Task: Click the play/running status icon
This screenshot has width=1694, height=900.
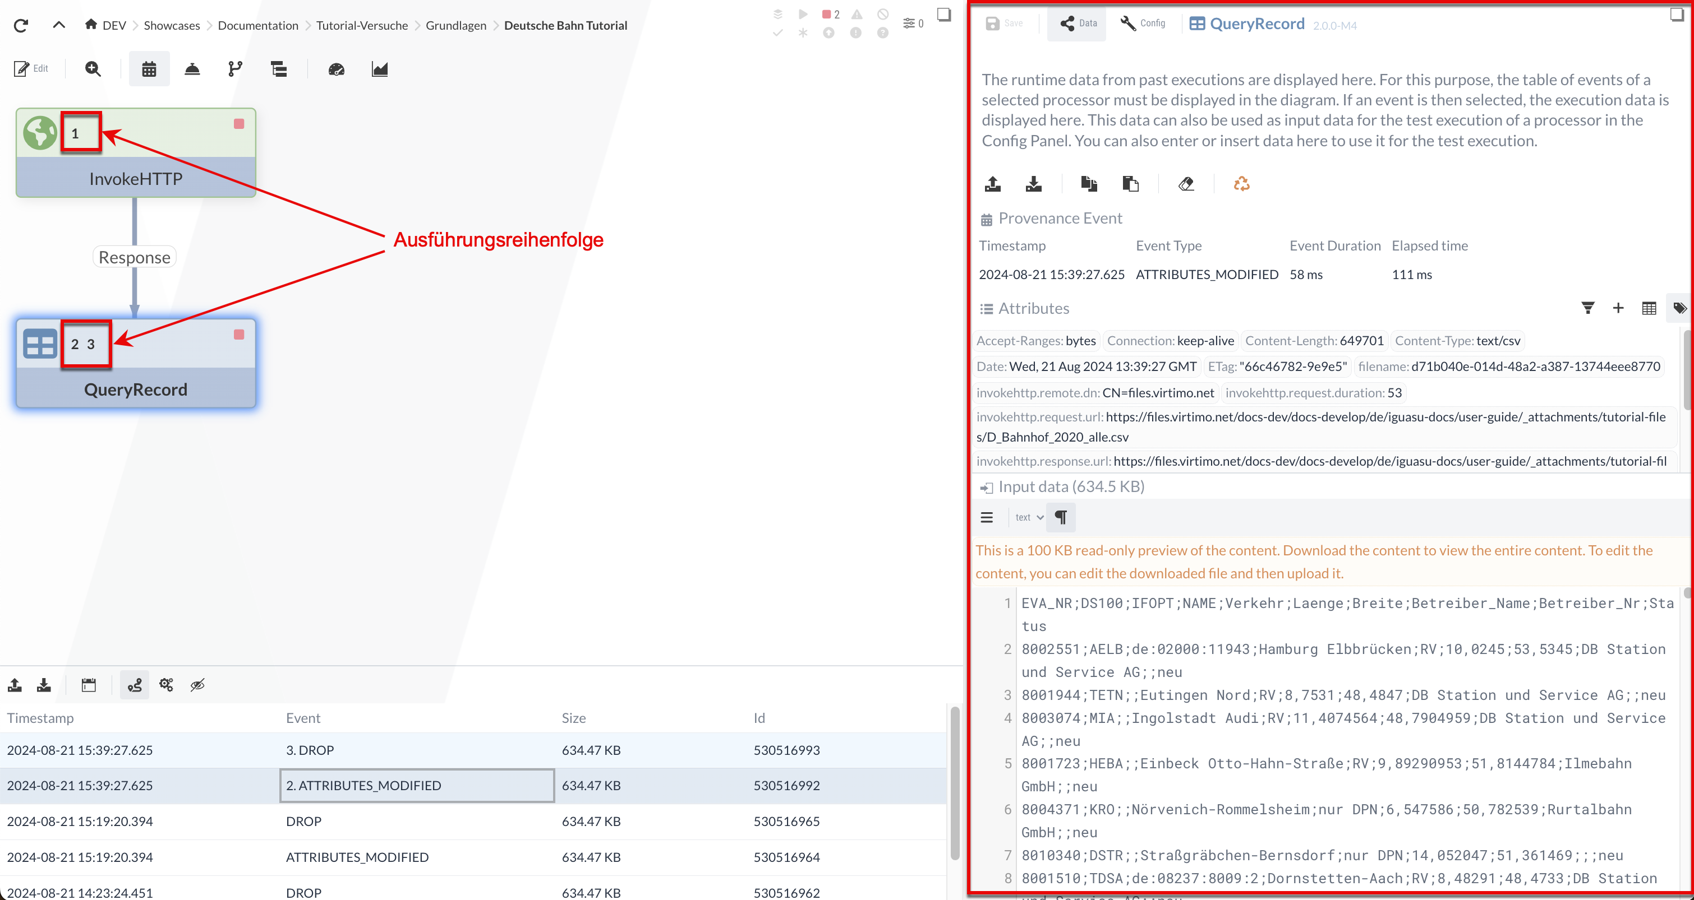Action: [803, 15]
